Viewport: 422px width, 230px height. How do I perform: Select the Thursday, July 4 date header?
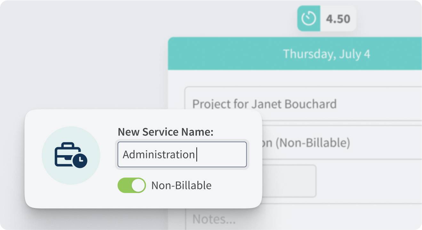[x=326, y=54]
